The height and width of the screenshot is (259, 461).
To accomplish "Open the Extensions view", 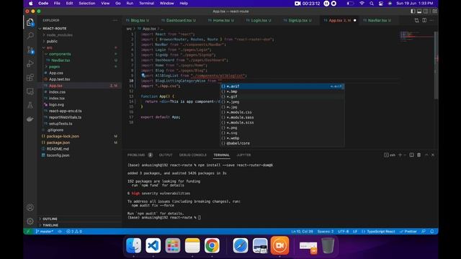I will pos(30,78).
